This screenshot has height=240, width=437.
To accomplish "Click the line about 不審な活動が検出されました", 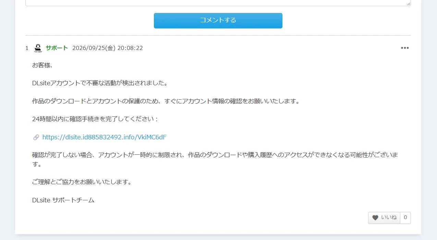I will click(100, 83).
